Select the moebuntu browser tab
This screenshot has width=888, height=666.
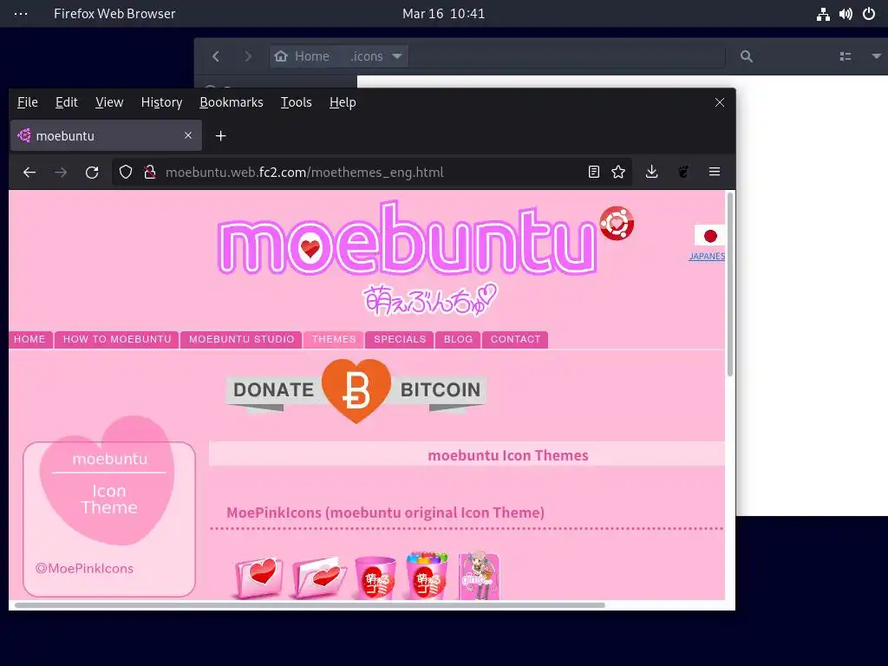[106, 135]
